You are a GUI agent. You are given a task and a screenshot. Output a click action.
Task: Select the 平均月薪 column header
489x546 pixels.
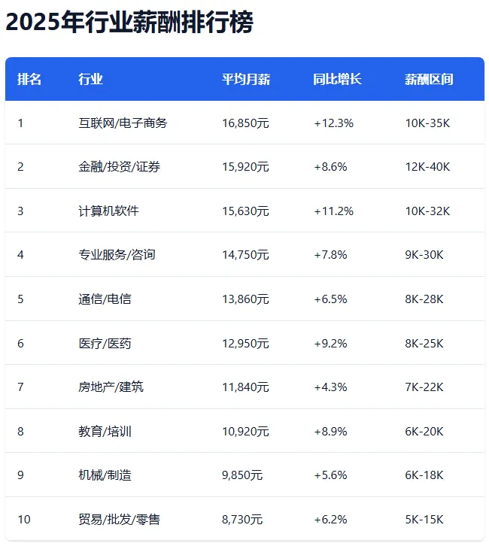[x=246, y=79]
